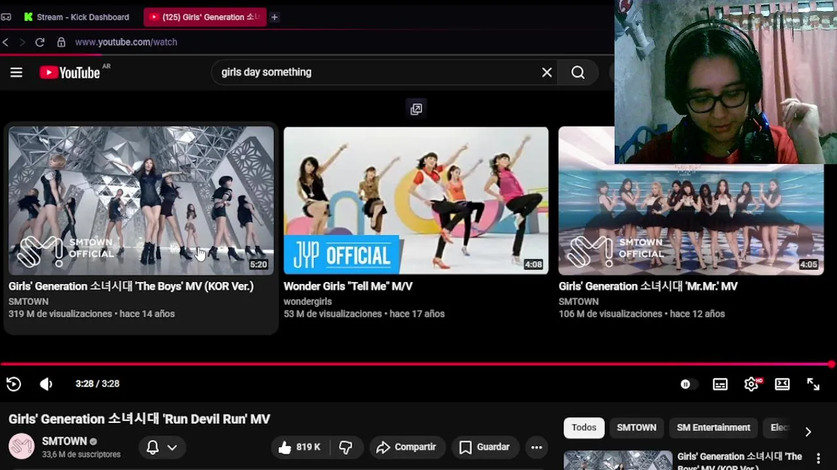This screenshot has width=837, height=470.
Task: Click the 'Run Devil Run' MV video title
Action: (139, 419)
